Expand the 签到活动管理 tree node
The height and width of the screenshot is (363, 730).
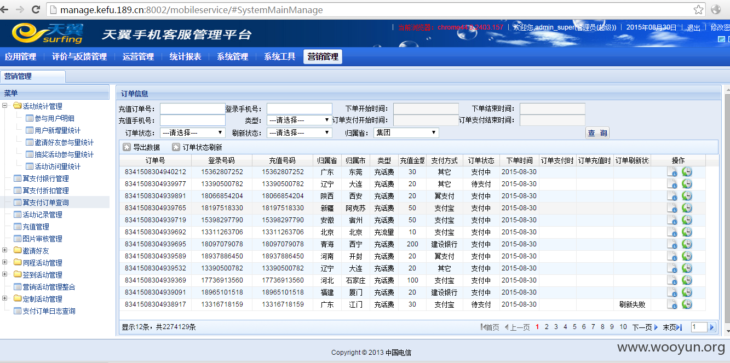point(5,275)
